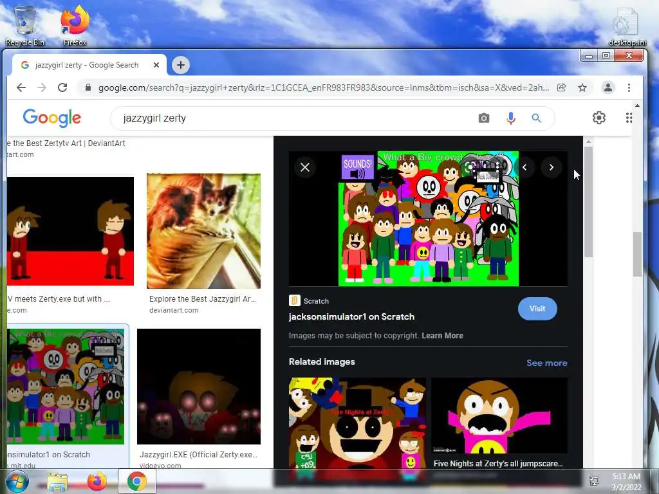
Task: Open the Google apps grid
Action: point(628,118)
